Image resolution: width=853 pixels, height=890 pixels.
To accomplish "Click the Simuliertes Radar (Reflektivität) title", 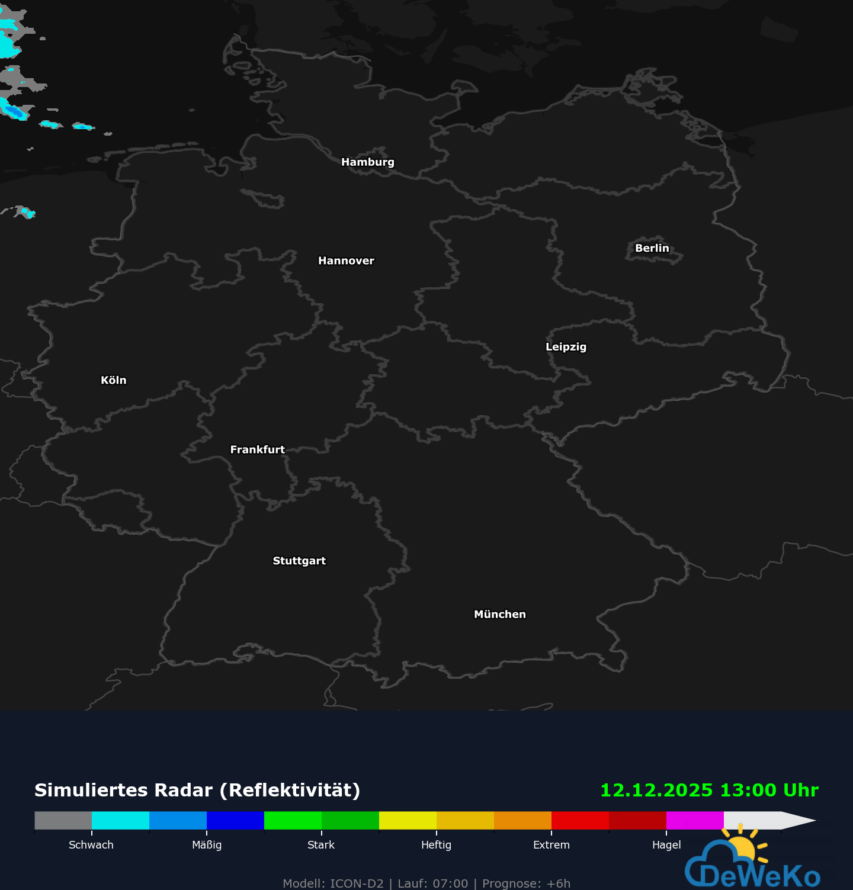I will coord(197,790).
